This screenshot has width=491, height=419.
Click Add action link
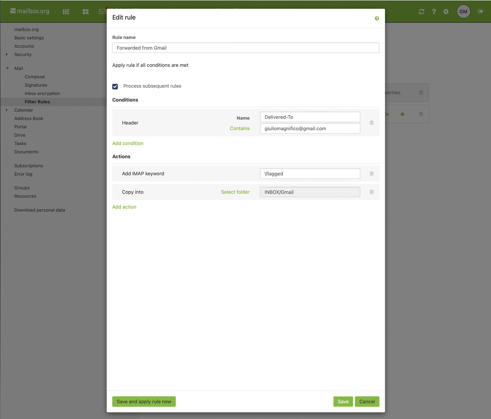(124, 207)
